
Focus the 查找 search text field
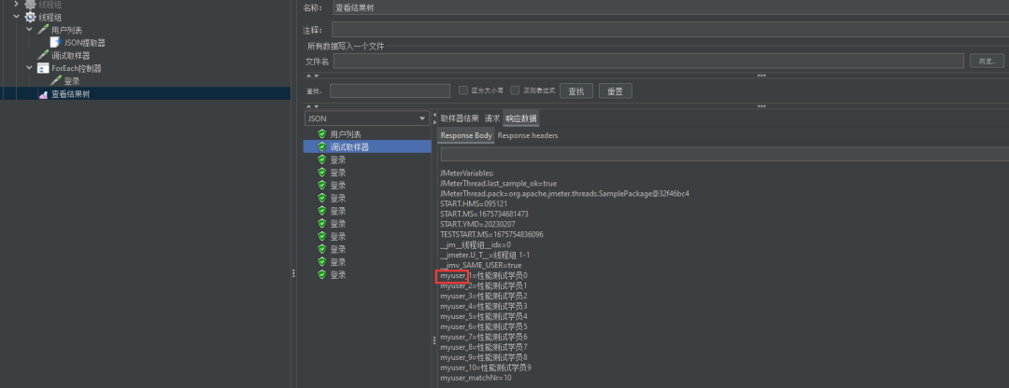tap(391, 91)
